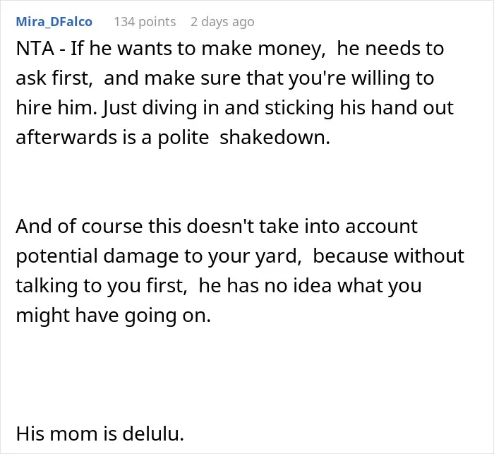Click the line beginning 'potential damage to your yard'

click(x=240, y=256)
